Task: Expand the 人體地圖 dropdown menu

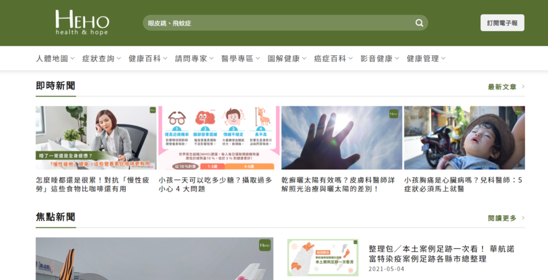Action: [x=55, y=58]
